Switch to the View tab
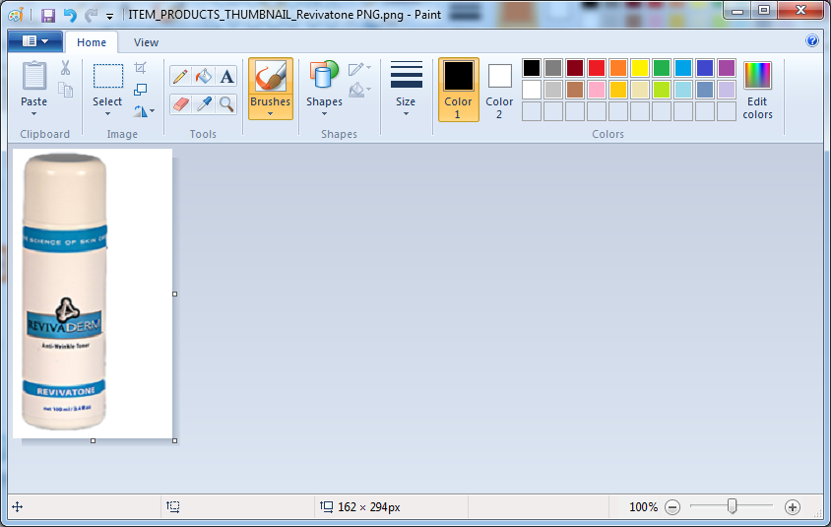 [x=146, y=42]
